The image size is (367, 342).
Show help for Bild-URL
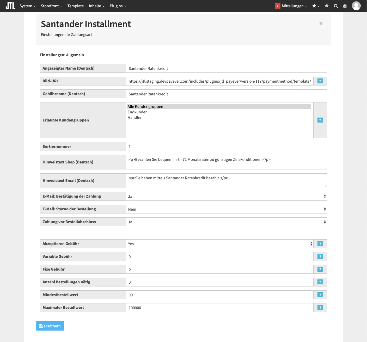click(320, 81)
